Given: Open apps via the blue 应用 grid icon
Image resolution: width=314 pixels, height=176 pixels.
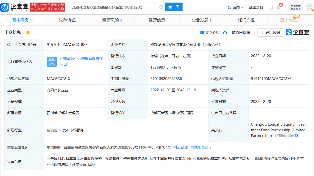Looking at the screenshot, I should (230, 7).
